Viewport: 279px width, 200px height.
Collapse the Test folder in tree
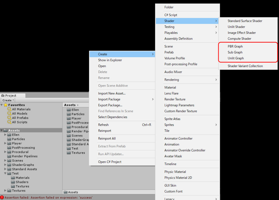[x=5, y=173]
